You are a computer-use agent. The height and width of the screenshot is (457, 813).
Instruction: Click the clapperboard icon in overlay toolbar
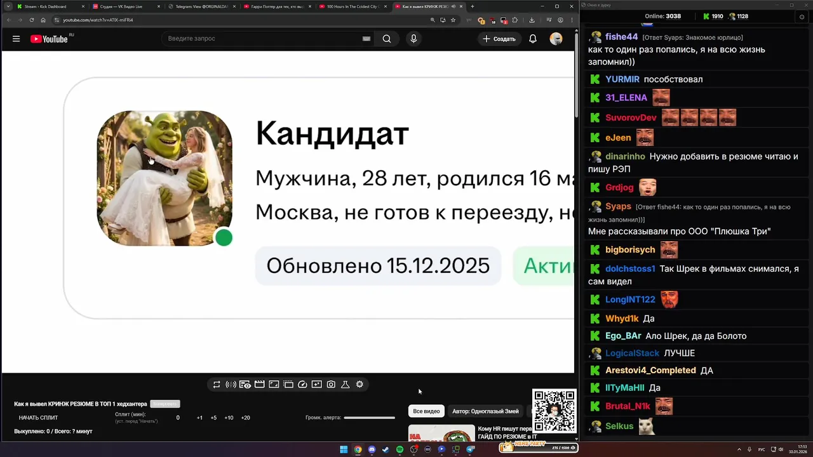(259, 384)
